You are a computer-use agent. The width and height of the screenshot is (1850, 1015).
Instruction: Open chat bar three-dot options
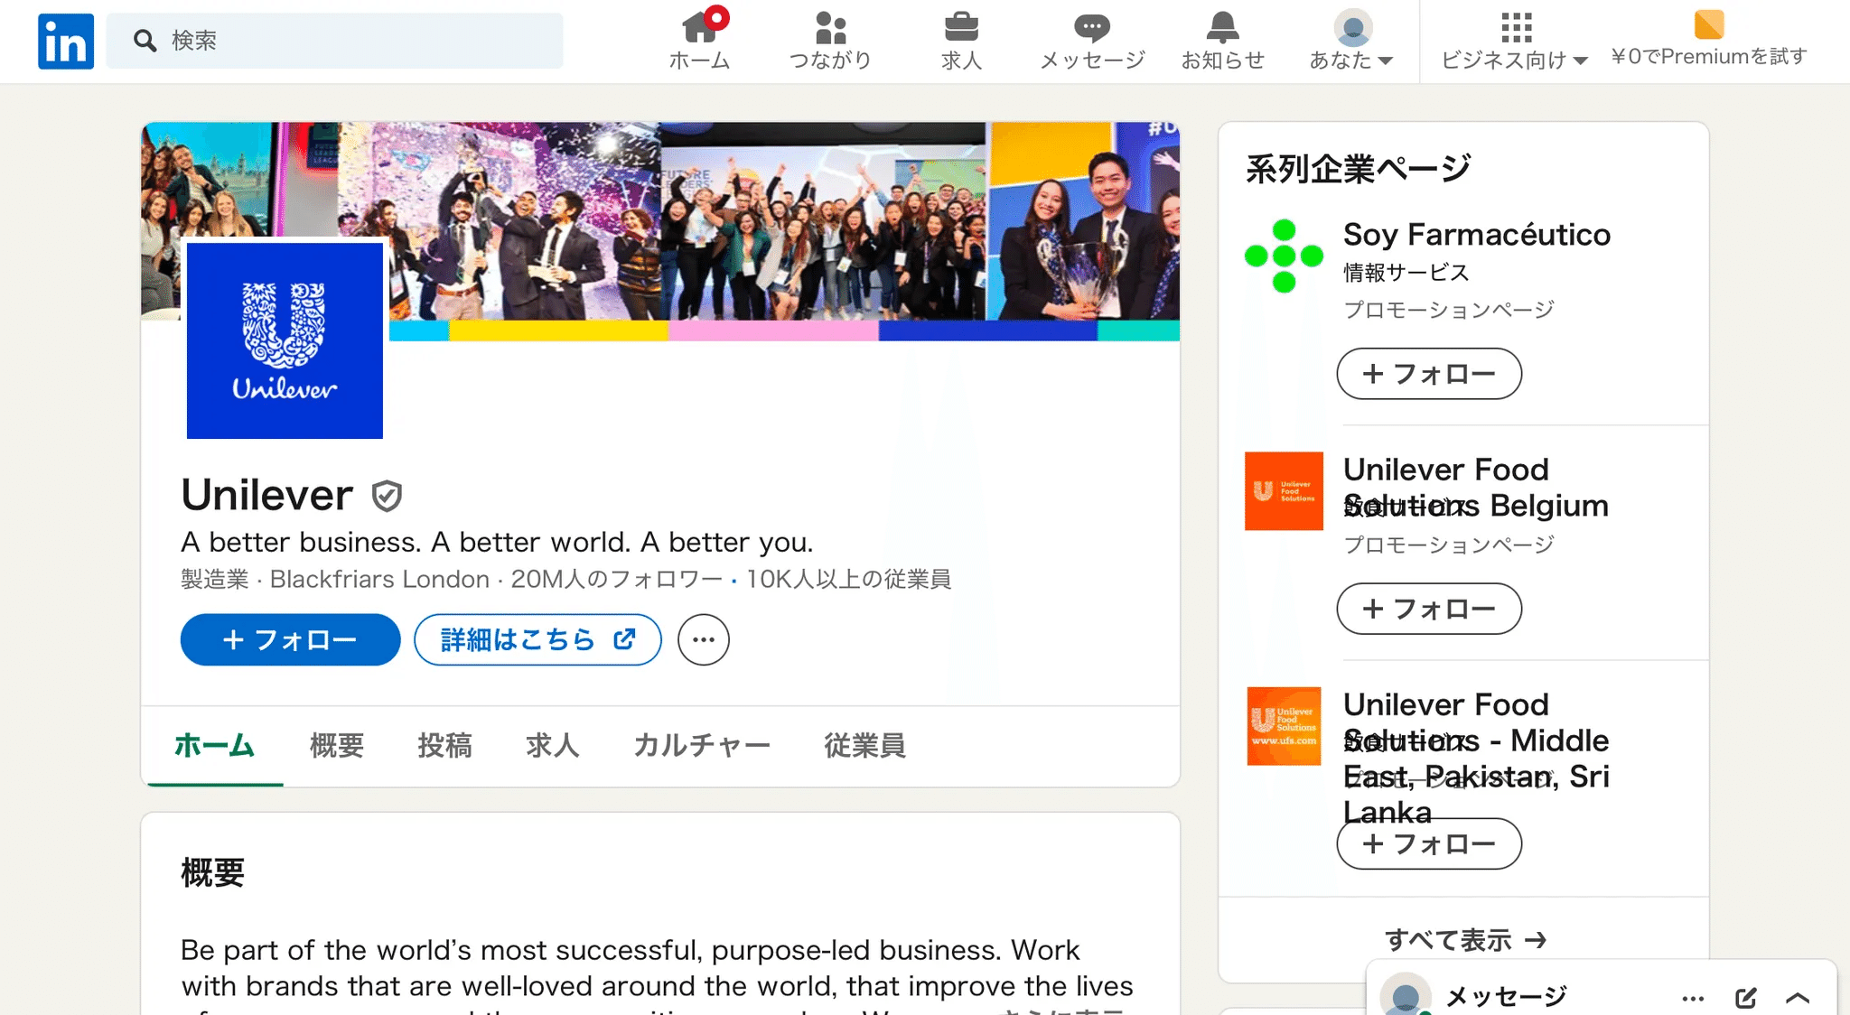[x=1693, y=998]
